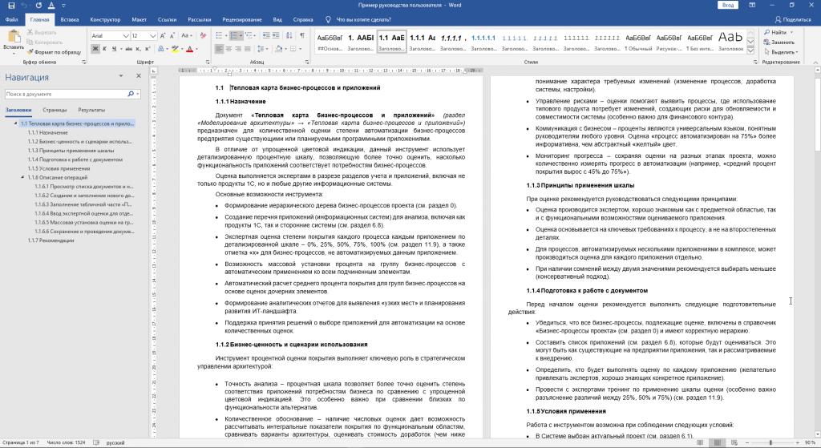Open the font size 12 dropdown

152,35
